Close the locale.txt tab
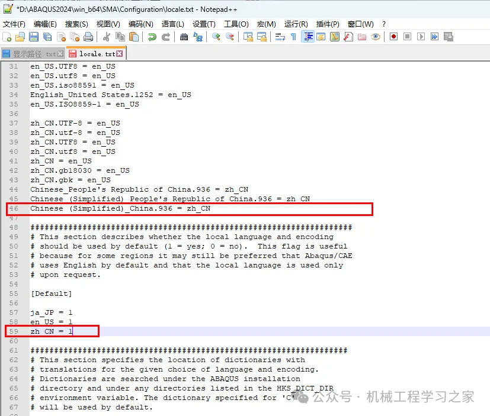490x416 pixels. pos(119,54)
